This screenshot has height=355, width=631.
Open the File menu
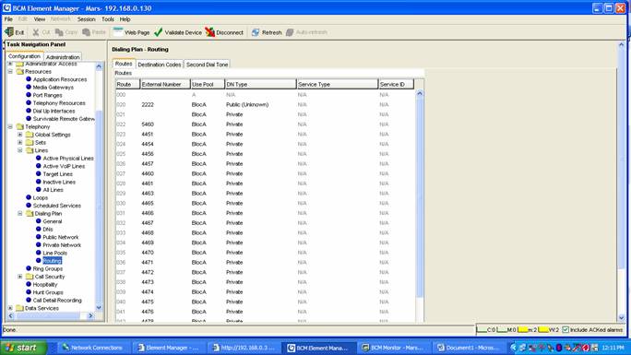[8, 18]
